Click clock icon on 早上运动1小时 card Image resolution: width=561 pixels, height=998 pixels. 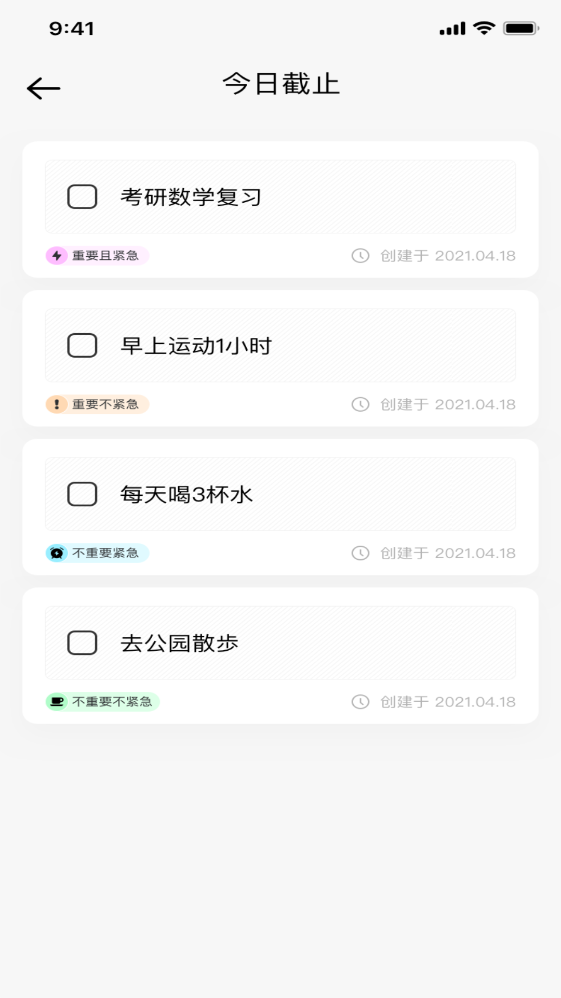(360, 404)
